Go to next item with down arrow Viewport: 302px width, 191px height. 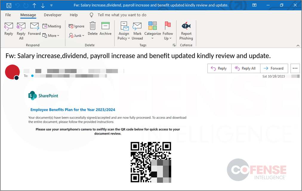click(43, 5)
